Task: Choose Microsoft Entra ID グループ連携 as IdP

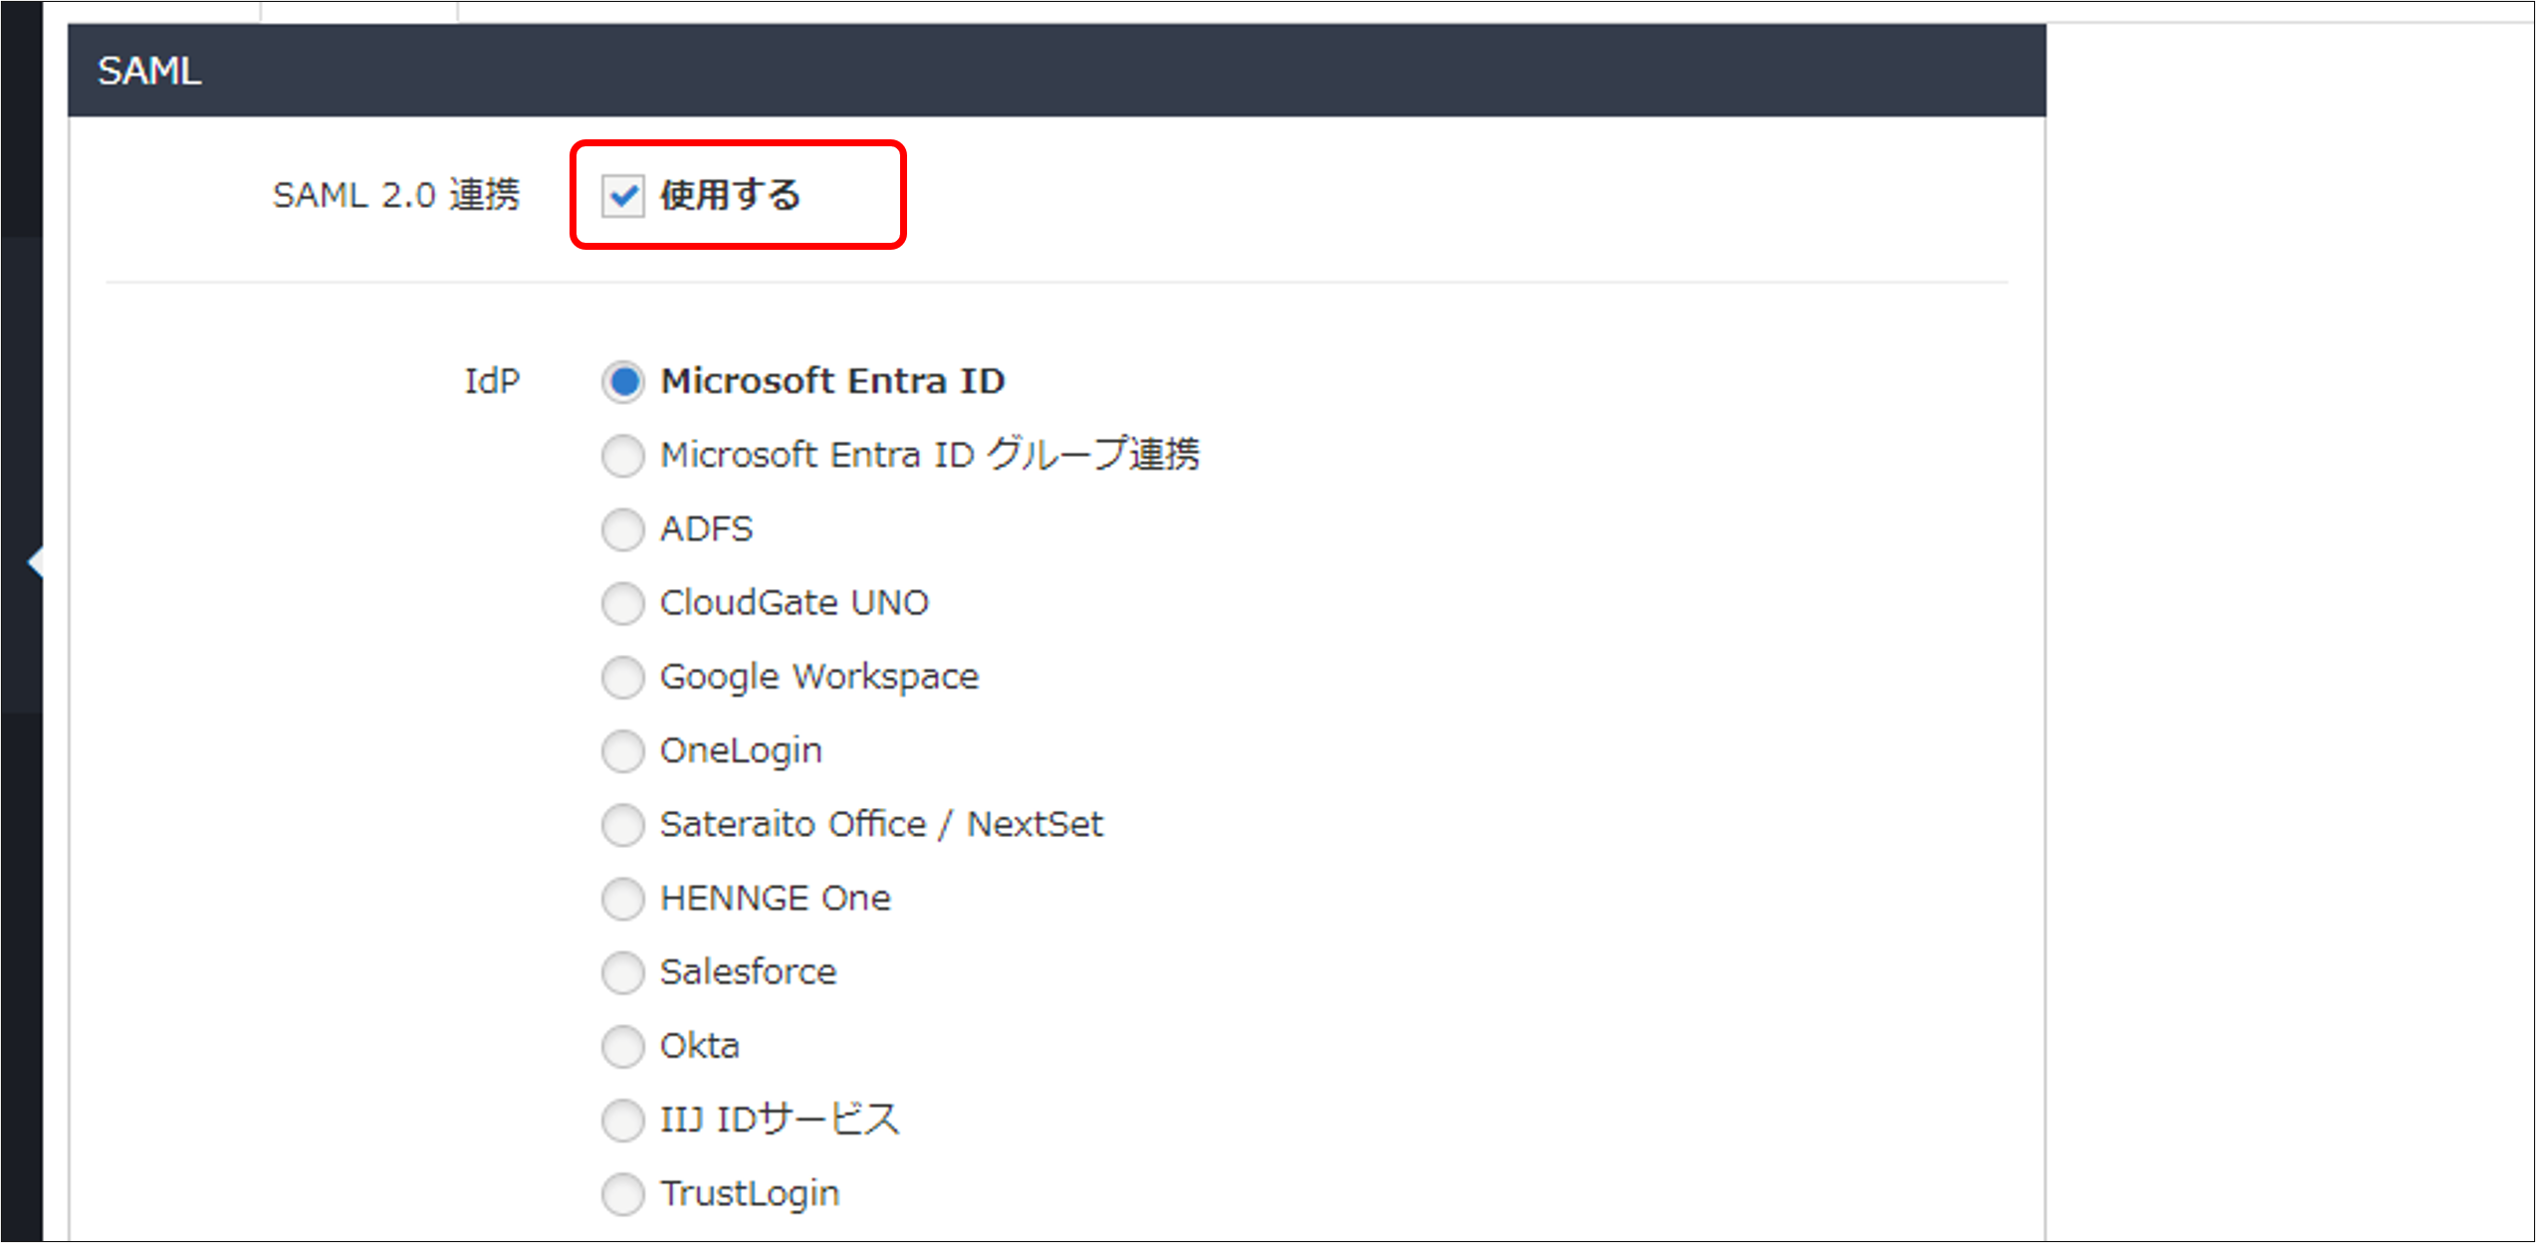Action: tap(623, 456)
